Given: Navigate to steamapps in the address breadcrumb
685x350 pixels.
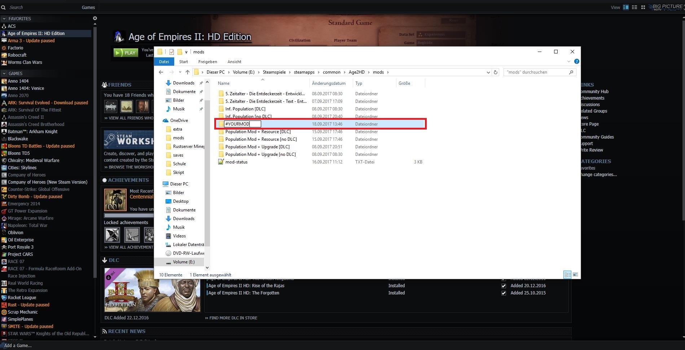Looking at the screenshot, I should (304, 72).
